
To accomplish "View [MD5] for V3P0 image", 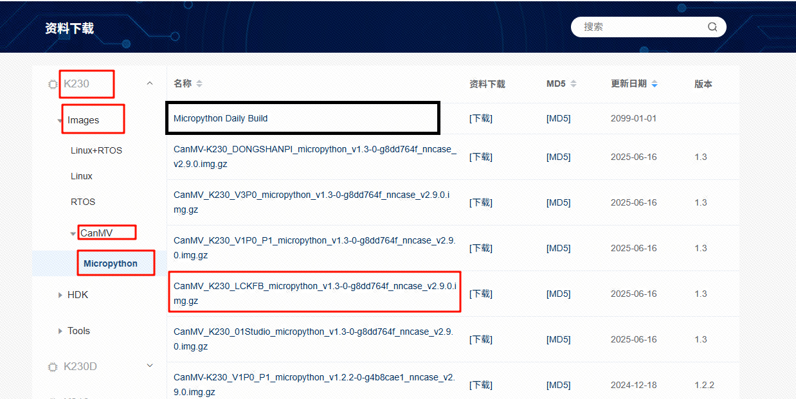I will (558, 202).
